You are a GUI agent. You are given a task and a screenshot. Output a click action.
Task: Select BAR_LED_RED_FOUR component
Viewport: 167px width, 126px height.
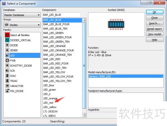click(56, 63)
